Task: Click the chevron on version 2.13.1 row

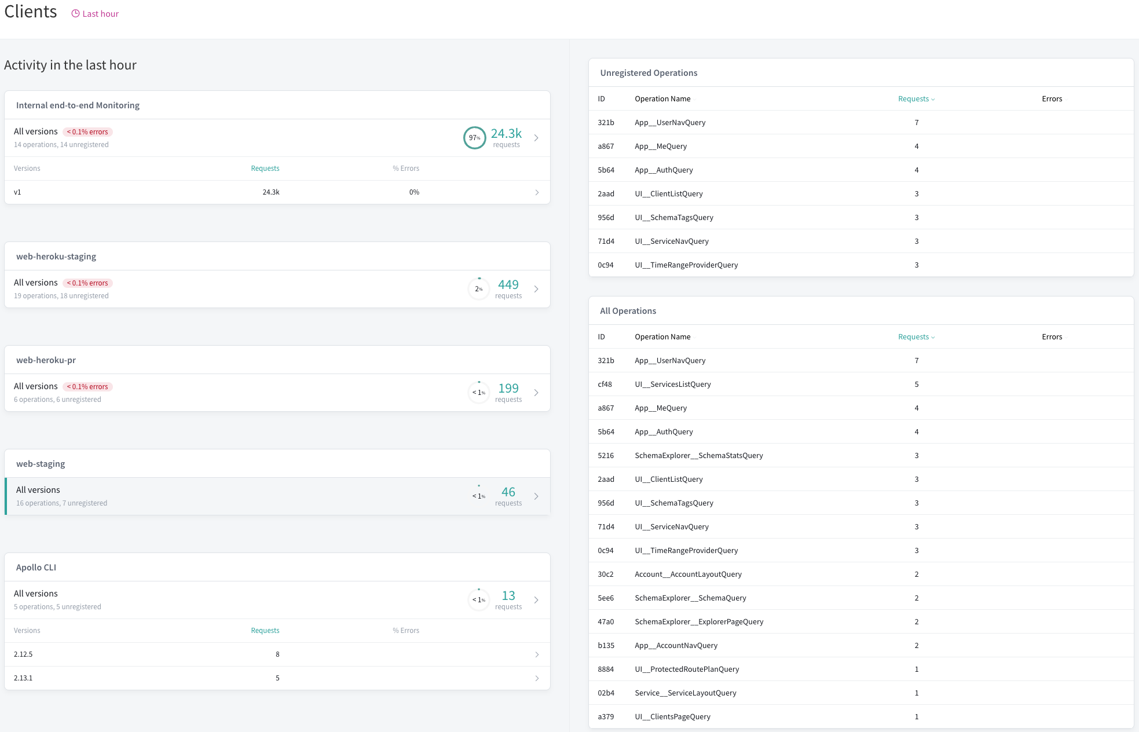Action: coord(537,678)
